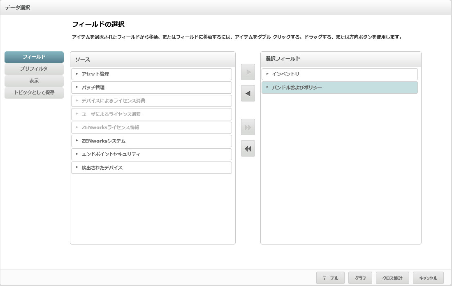Expand the エンドポイントセキュリティ triangle
Screen dimensions: 452x286
(77, 154)
